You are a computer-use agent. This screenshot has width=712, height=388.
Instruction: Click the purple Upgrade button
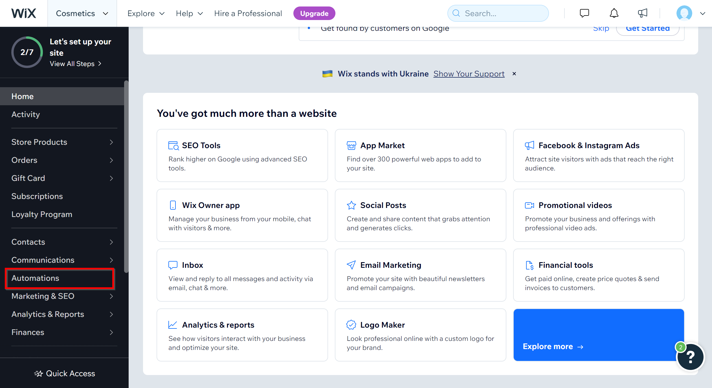pyautogui.click(x=314, y=13)
